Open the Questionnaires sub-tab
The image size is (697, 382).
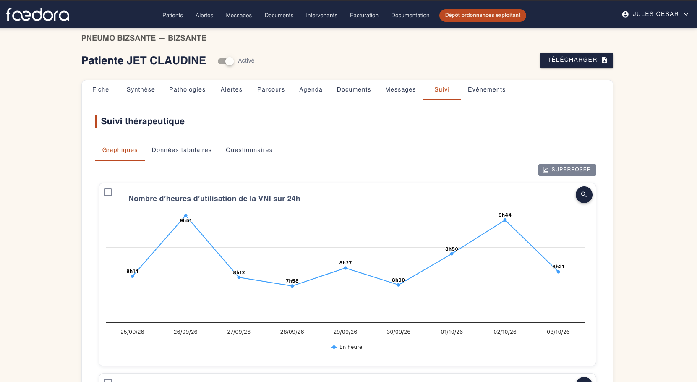pos(249,150)
